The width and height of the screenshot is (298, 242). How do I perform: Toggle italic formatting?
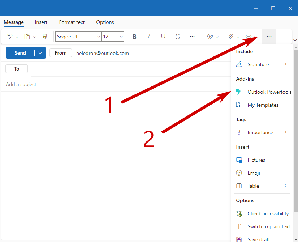tap(148, 37)
